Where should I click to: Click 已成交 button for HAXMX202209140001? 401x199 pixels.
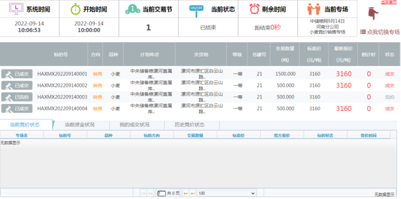coord(17,73)
